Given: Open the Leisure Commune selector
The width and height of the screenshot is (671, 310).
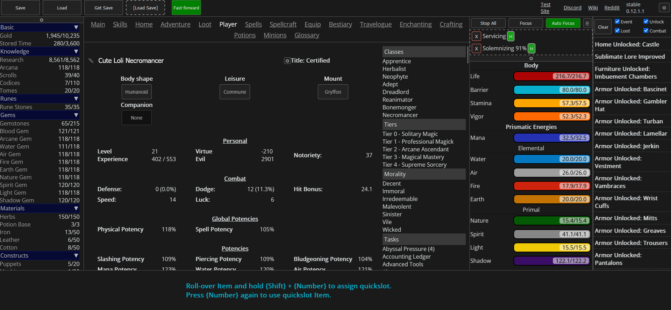Looking at the screenshot, I should pyautogui.click(x=235, y=92).
